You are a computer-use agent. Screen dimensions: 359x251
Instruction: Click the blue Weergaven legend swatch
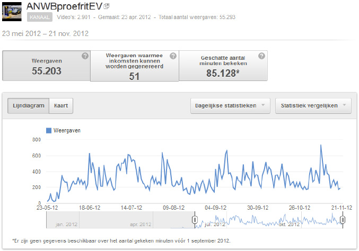49,130
